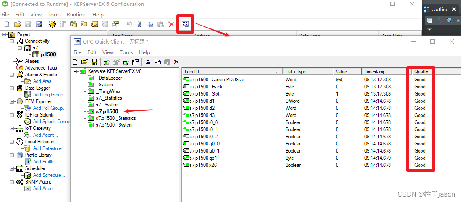Select Advanced Tags in project tree
461x202 pixels.
[41, 68]
